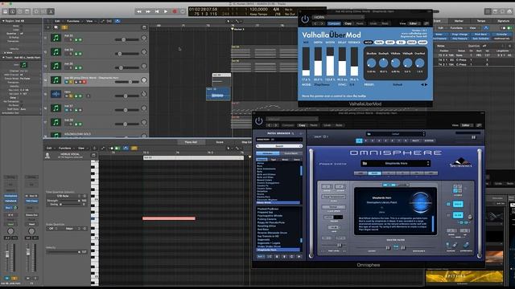Select next preset arrow in ValhallaUberMod

426,84
